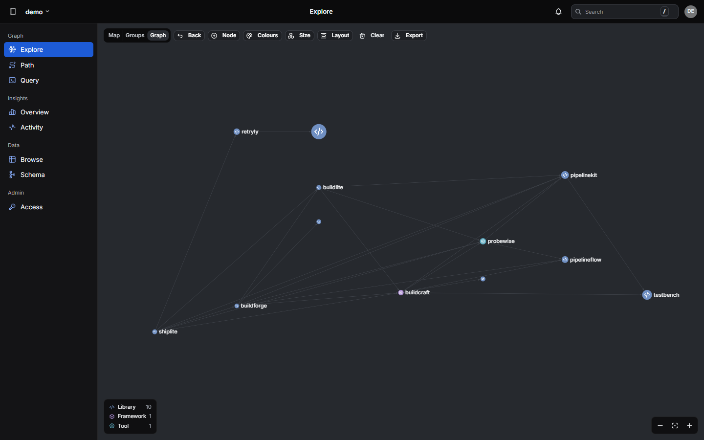The width and height of the screenshot is (704, 440).
Task: Select the buildlite node
Action: (x=319, y=187)
